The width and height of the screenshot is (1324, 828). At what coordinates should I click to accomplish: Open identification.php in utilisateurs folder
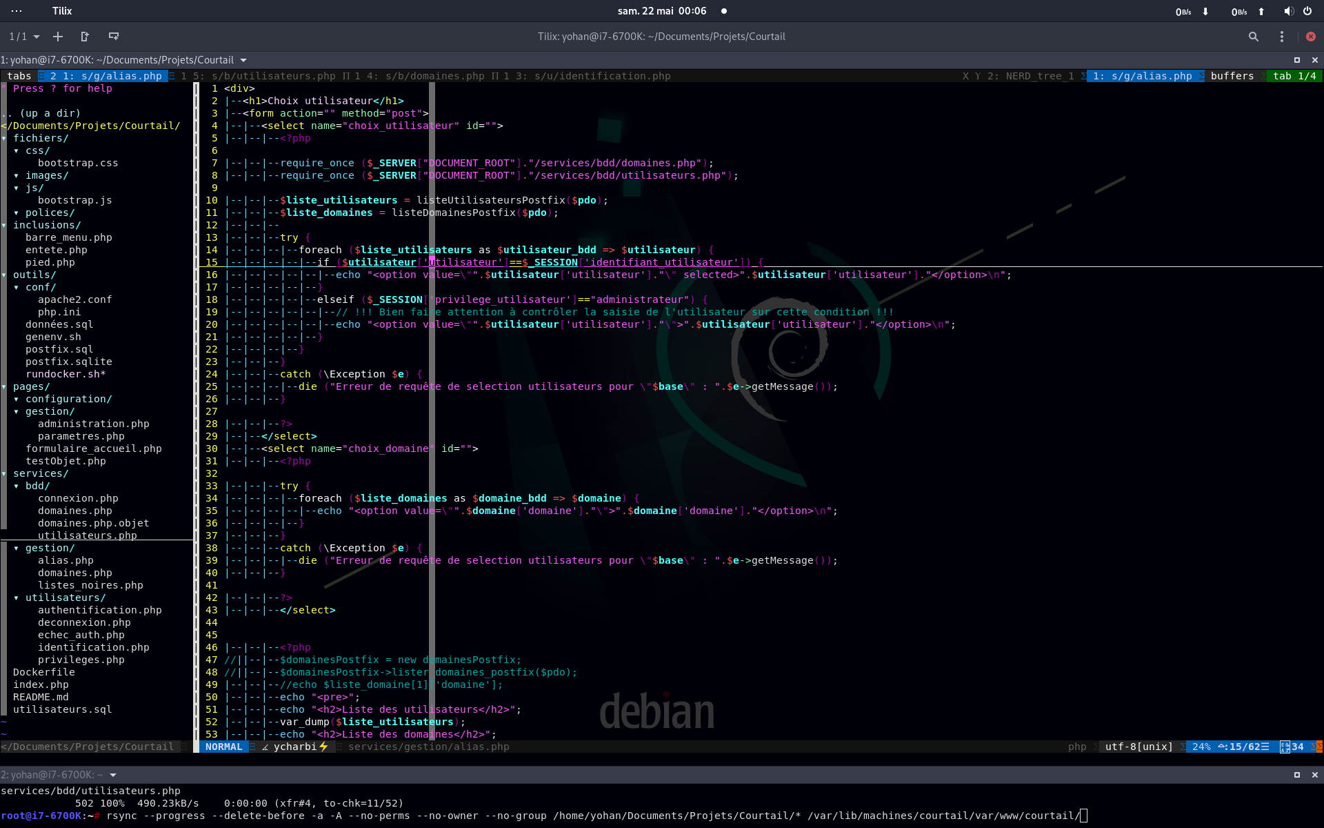coord(93,647)
